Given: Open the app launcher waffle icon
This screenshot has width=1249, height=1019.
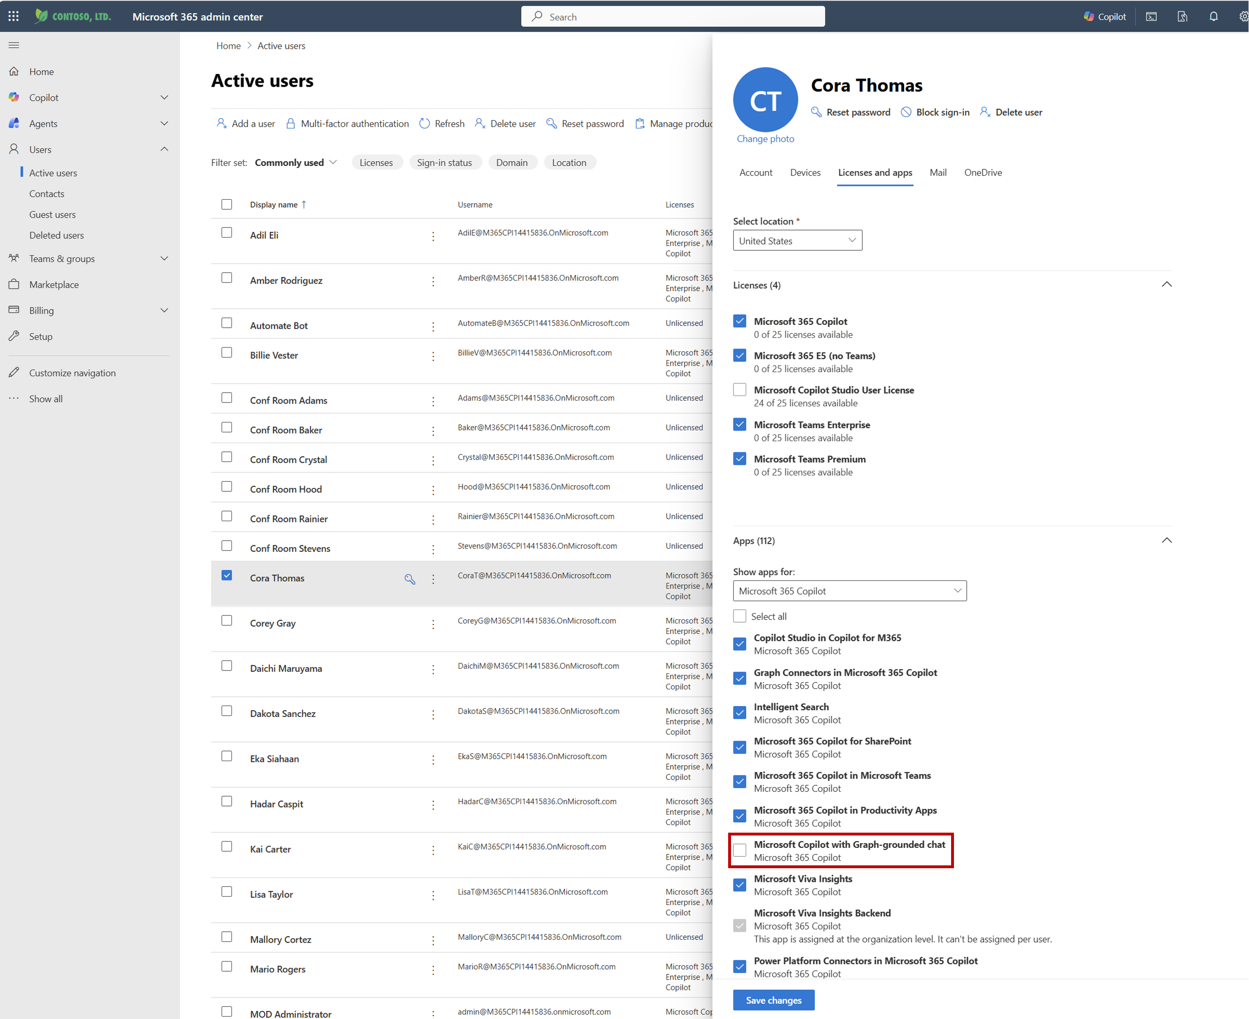Looking at the screenshot, I should (x=13, y=17).
